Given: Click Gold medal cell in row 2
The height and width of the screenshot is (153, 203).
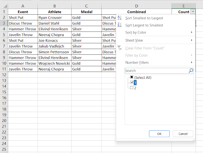Looking at the screenshot, I should click(86, 17).
